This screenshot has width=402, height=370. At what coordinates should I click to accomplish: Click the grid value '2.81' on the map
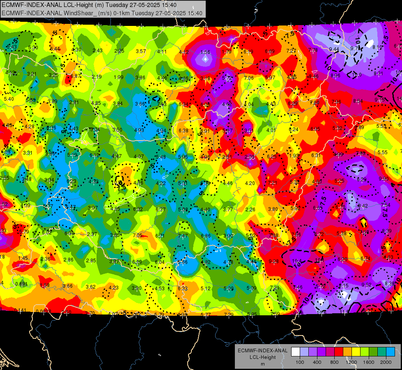74,102
